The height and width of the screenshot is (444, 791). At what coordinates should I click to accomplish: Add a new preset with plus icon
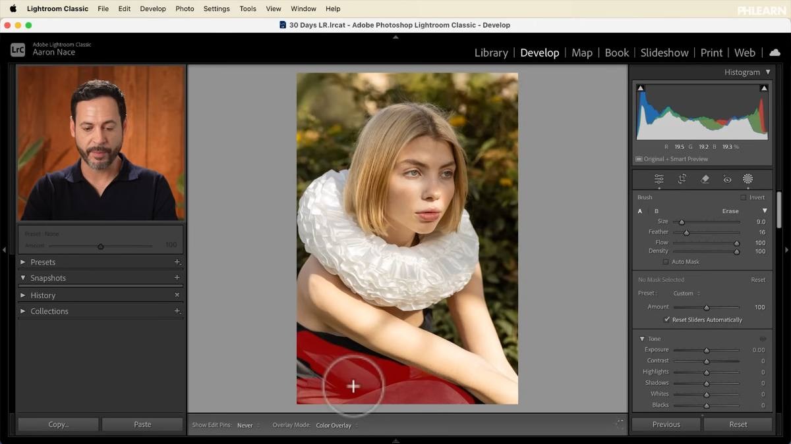[177, 262]
